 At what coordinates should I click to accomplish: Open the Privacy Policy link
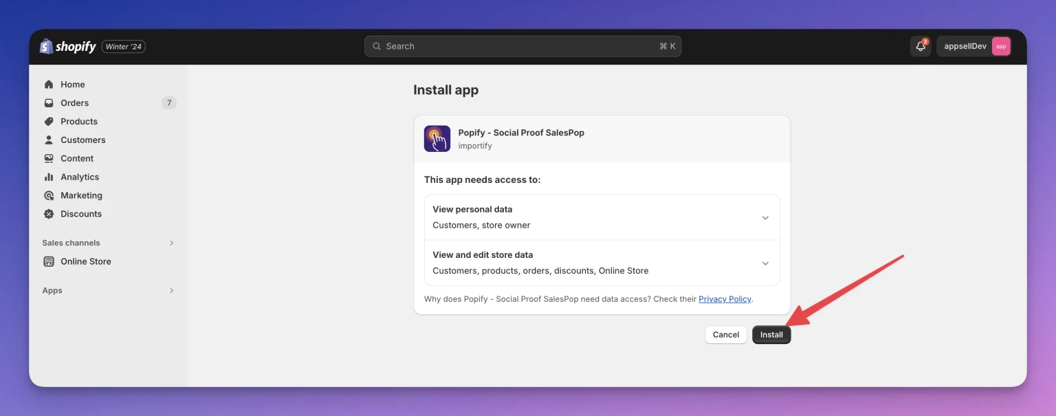pyautogui.click(x=725, y=299)
